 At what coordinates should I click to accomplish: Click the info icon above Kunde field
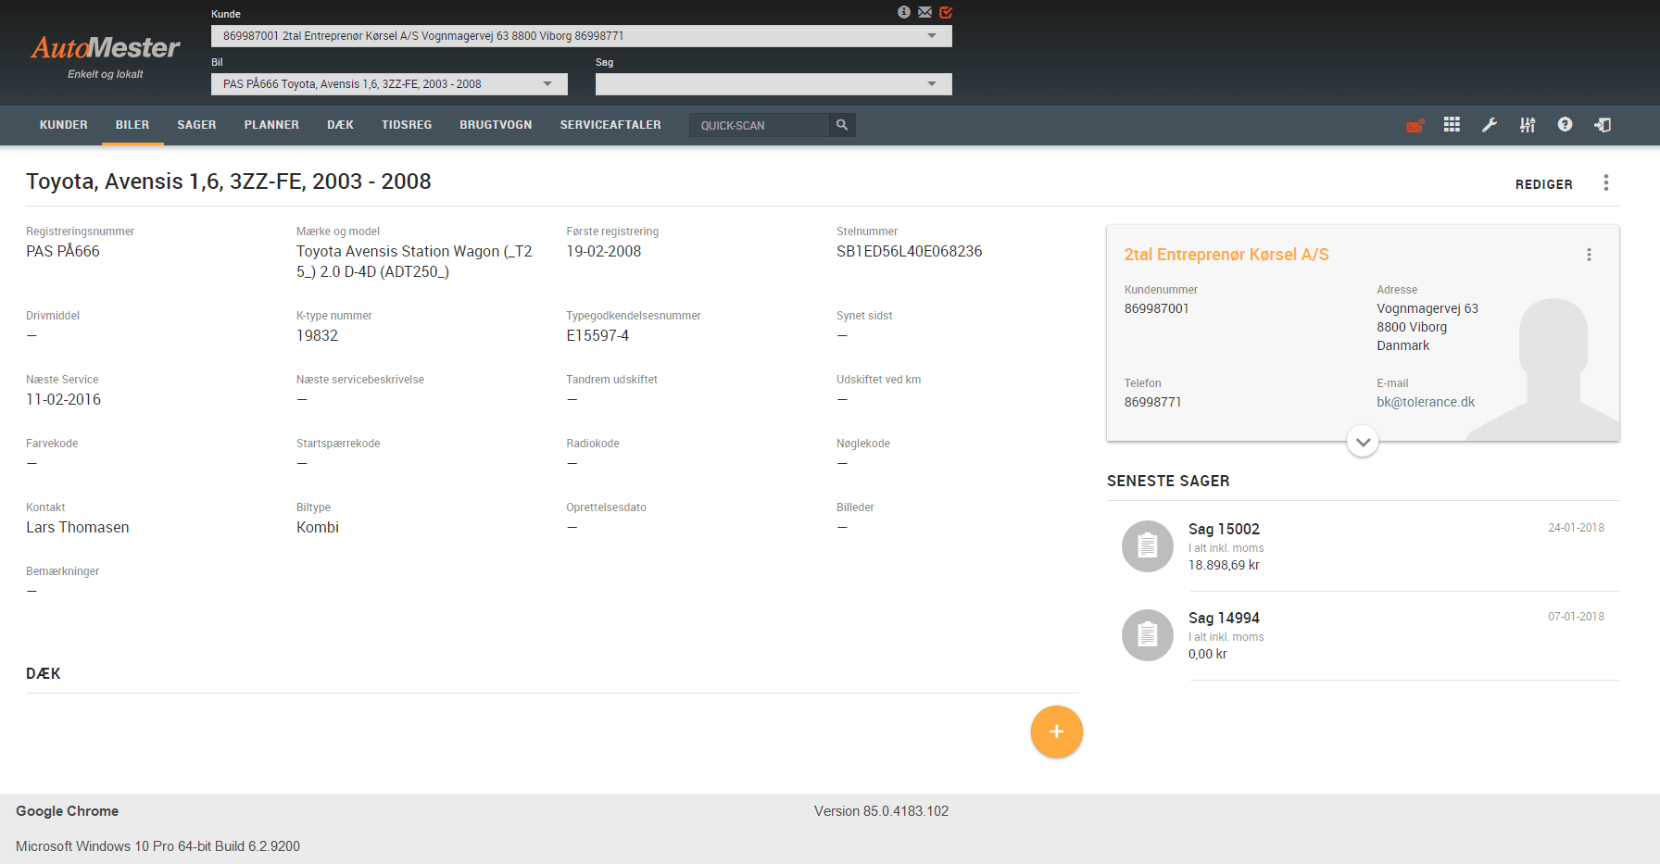904,12
